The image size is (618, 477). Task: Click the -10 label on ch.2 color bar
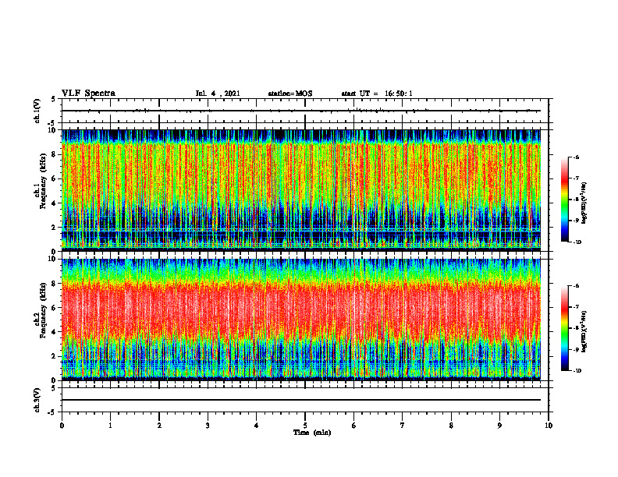[577, 371]
